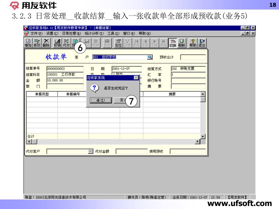Click the 客户 field showing 001 世纪学校

(x=120, y=57)
